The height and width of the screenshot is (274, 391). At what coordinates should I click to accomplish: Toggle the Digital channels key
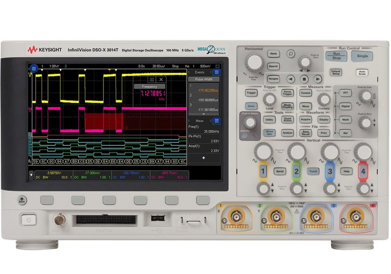[346, 106]
